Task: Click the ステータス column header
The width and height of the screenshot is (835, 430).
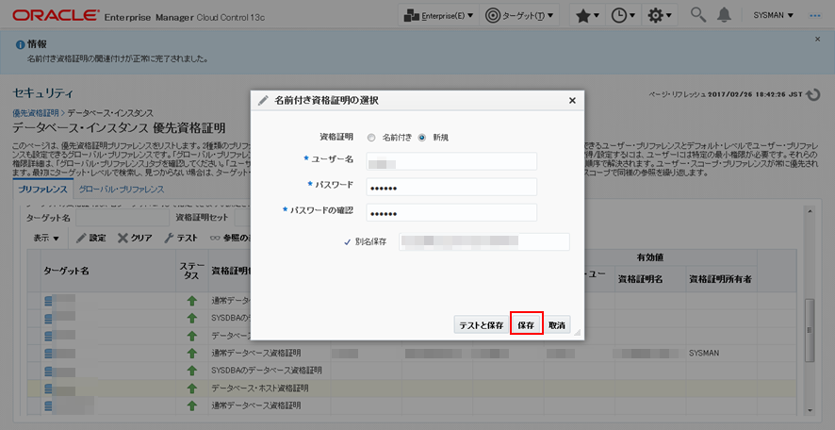Action: click(x=191, y=271)
